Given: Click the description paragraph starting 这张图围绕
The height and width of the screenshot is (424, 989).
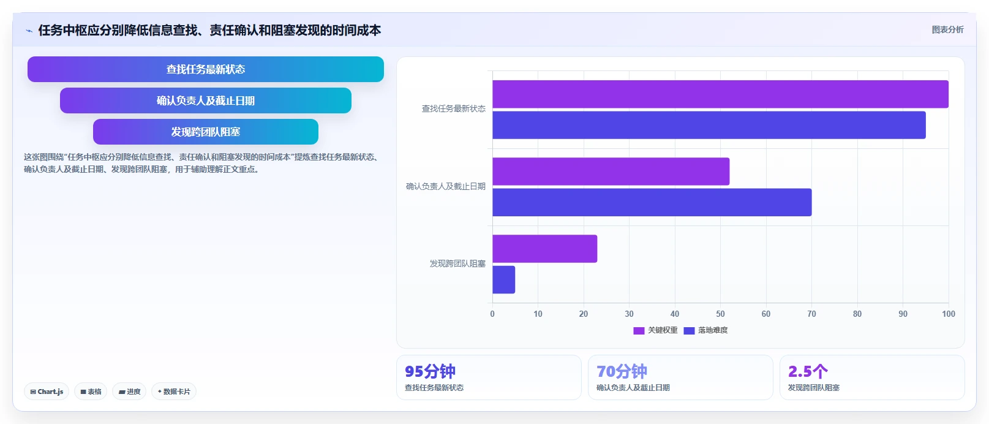Looking at the screenshot, I should [x=201, y=163].
